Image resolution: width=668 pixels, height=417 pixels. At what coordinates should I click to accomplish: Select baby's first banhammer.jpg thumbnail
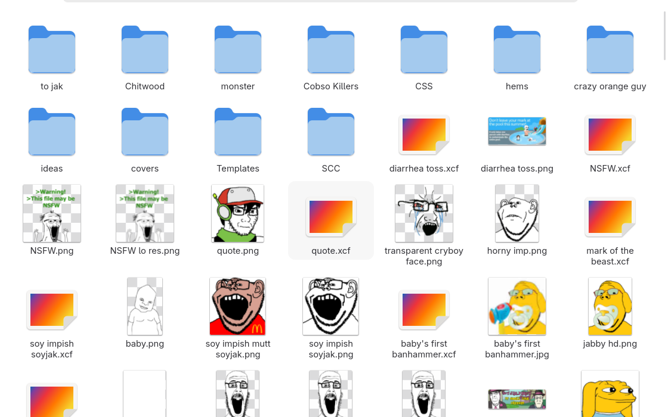pyautogui.click(x=517, y=306)
